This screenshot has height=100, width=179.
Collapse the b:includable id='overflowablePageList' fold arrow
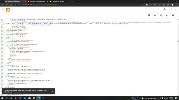coord(4,44)
